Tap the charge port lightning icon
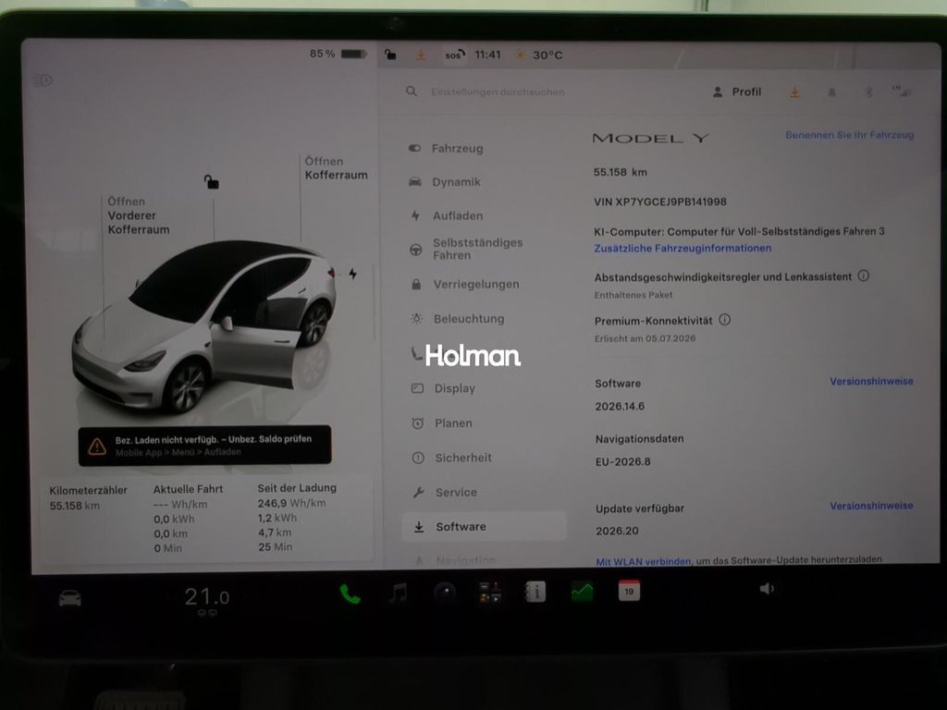This screenshot has height=710, width=947. (352, 274)
